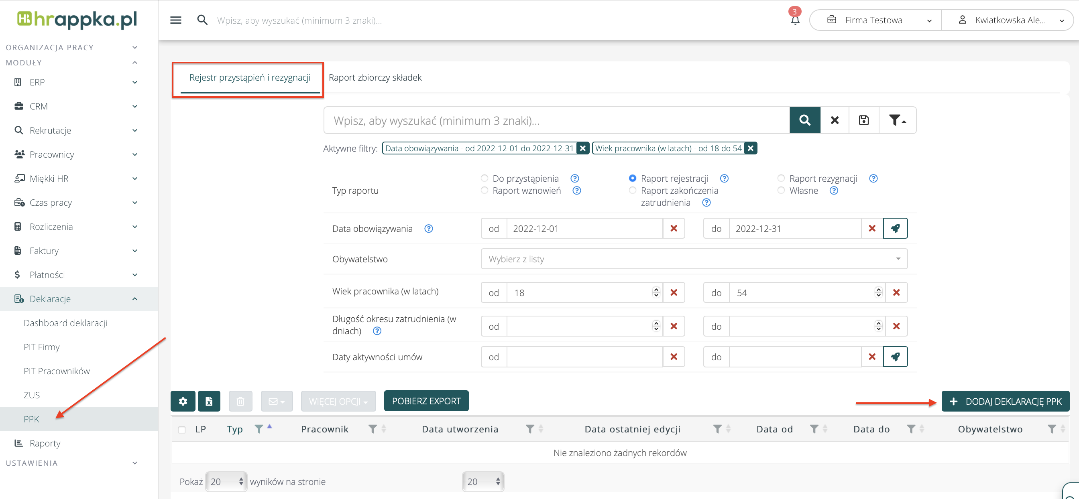Click help icon next to Raport rejestracji

pos(724,179)
